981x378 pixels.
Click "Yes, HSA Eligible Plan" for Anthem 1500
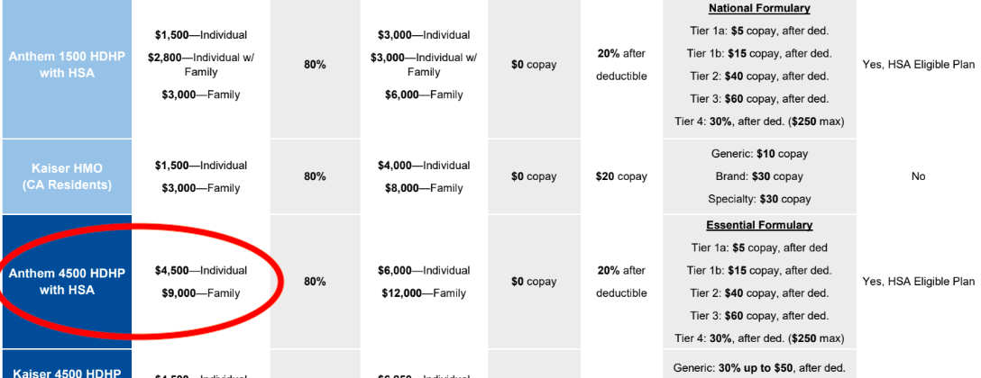pyautogui.click(x=918, y=65)
